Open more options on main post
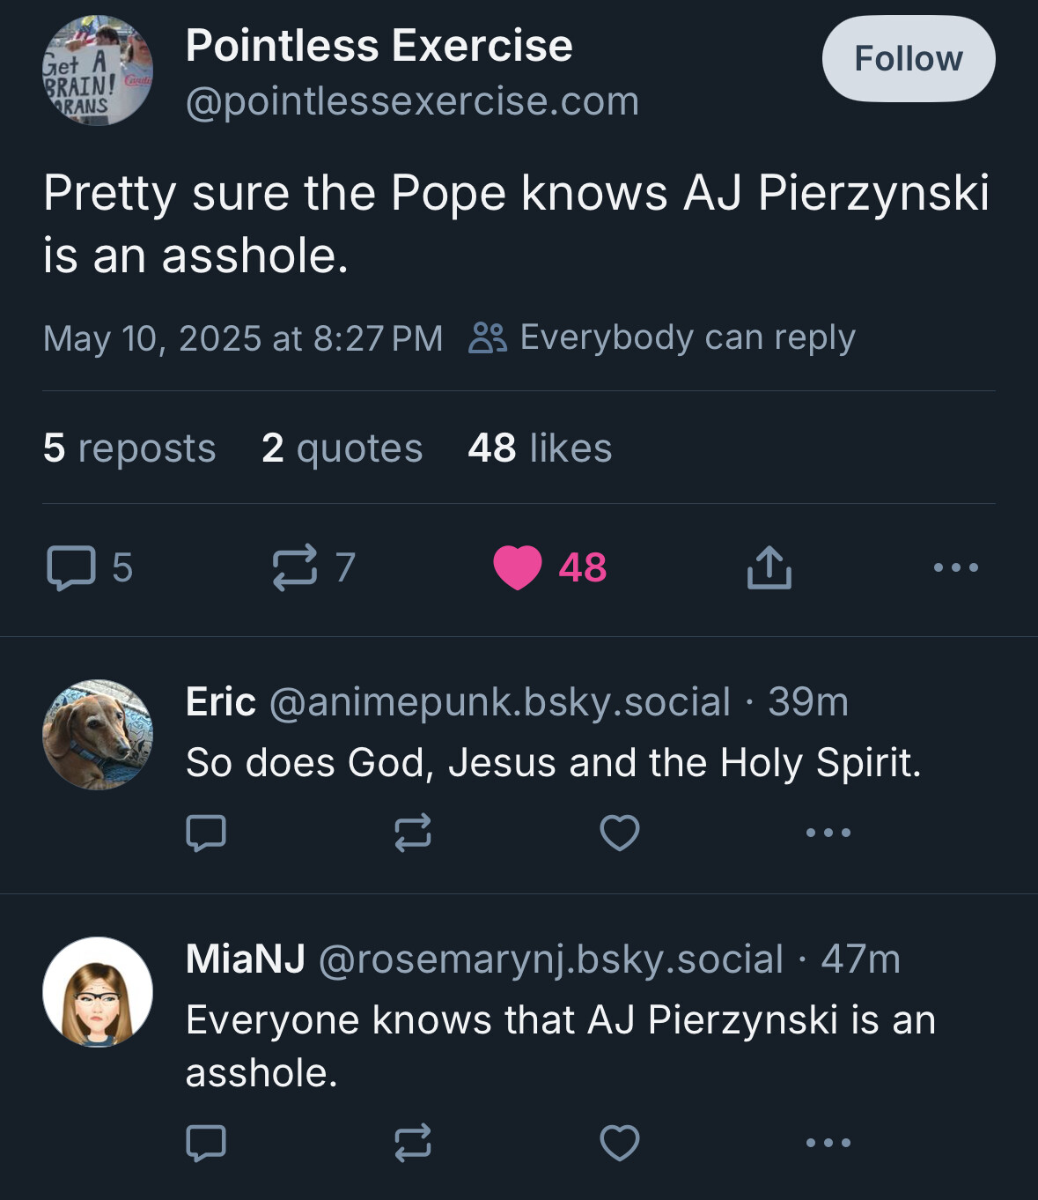 tap(956, 567)
